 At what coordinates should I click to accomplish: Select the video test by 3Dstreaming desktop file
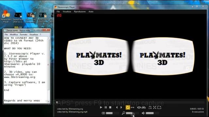tap(31, 18)
